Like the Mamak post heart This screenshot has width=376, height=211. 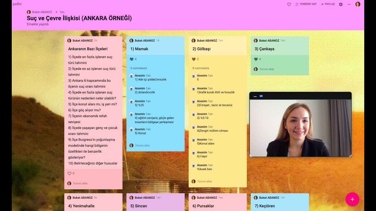coord(131,59)
